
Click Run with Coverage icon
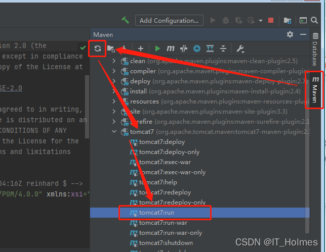point(239,21)
